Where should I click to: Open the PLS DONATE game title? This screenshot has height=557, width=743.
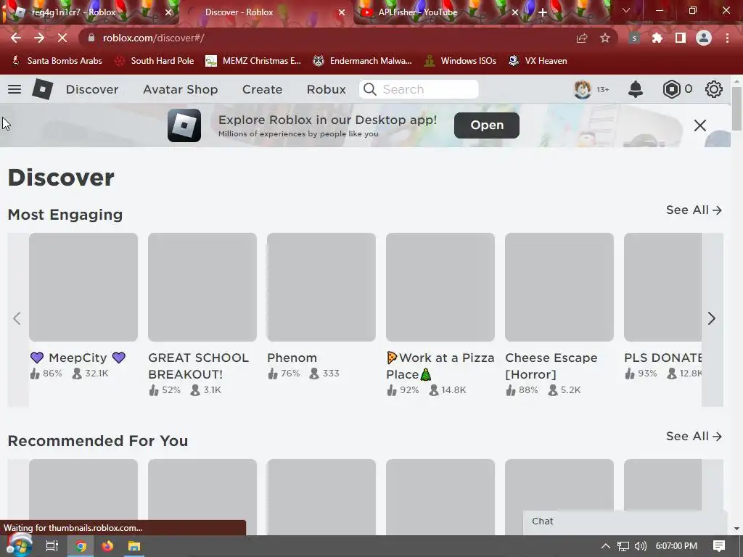[663, 358]
